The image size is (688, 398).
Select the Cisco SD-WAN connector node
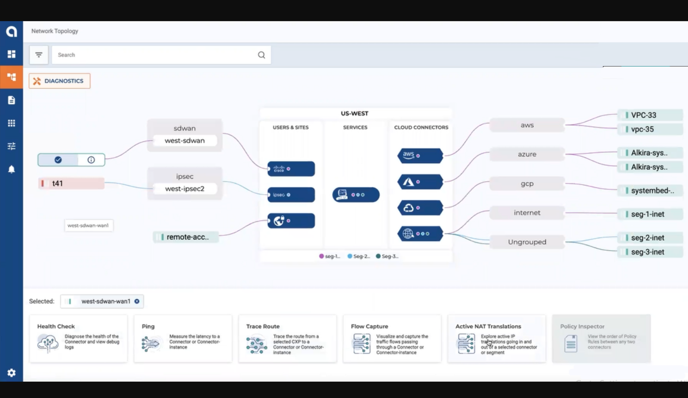(x=291, y=169)
